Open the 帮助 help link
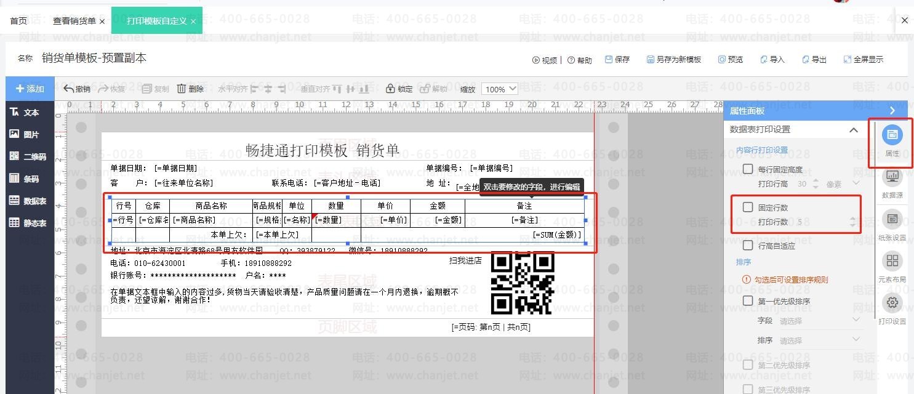914x394 pixels. coord(580,60)
